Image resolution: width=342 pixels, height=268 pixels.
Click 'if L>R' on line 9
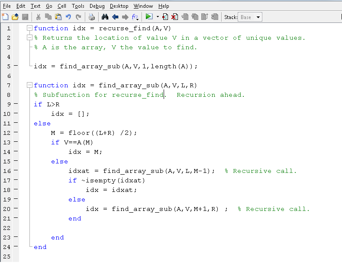click(47, 104)
